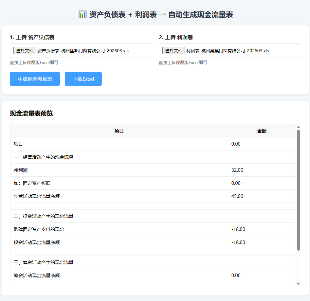This screenshot has width=310, height=301.
Task: Click the bar chart icon in the title
Action: point(82,15)
